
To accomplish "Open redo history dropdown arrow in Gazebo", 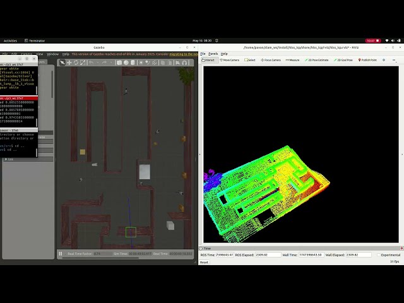I will 111,62.
